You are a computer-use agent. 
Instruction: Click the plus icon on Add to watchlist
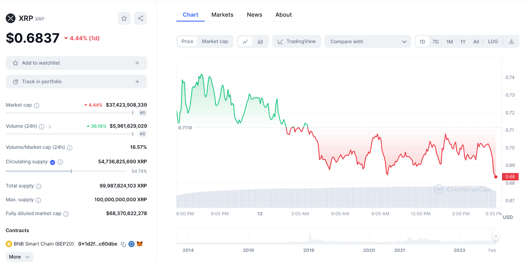point(137,63)
